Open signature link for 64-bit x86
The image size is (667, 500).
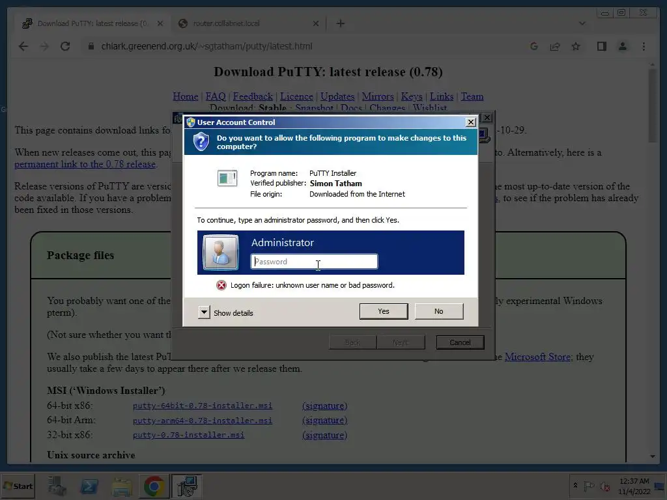pyautogui.click(x=324, y=406)
